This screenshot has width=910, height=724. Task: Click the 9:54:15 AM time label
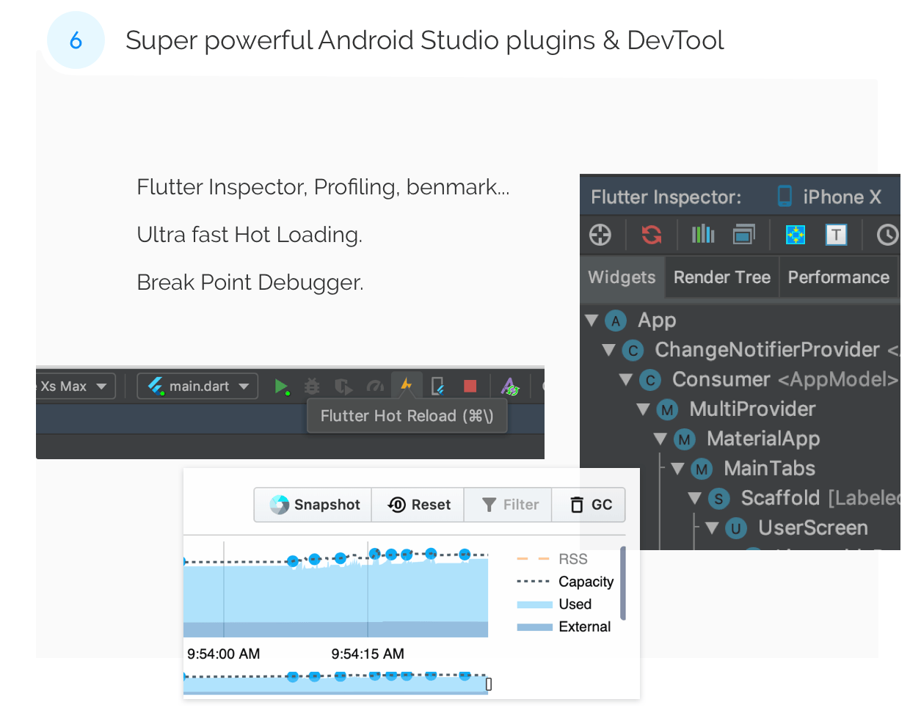point(368,654)
